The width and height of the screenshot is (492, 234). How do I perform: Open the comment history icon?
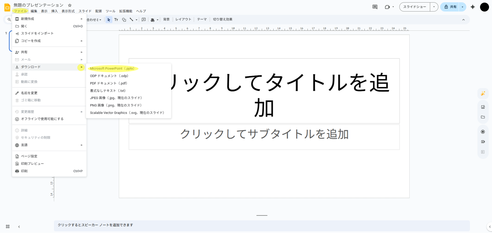point(375,7)
